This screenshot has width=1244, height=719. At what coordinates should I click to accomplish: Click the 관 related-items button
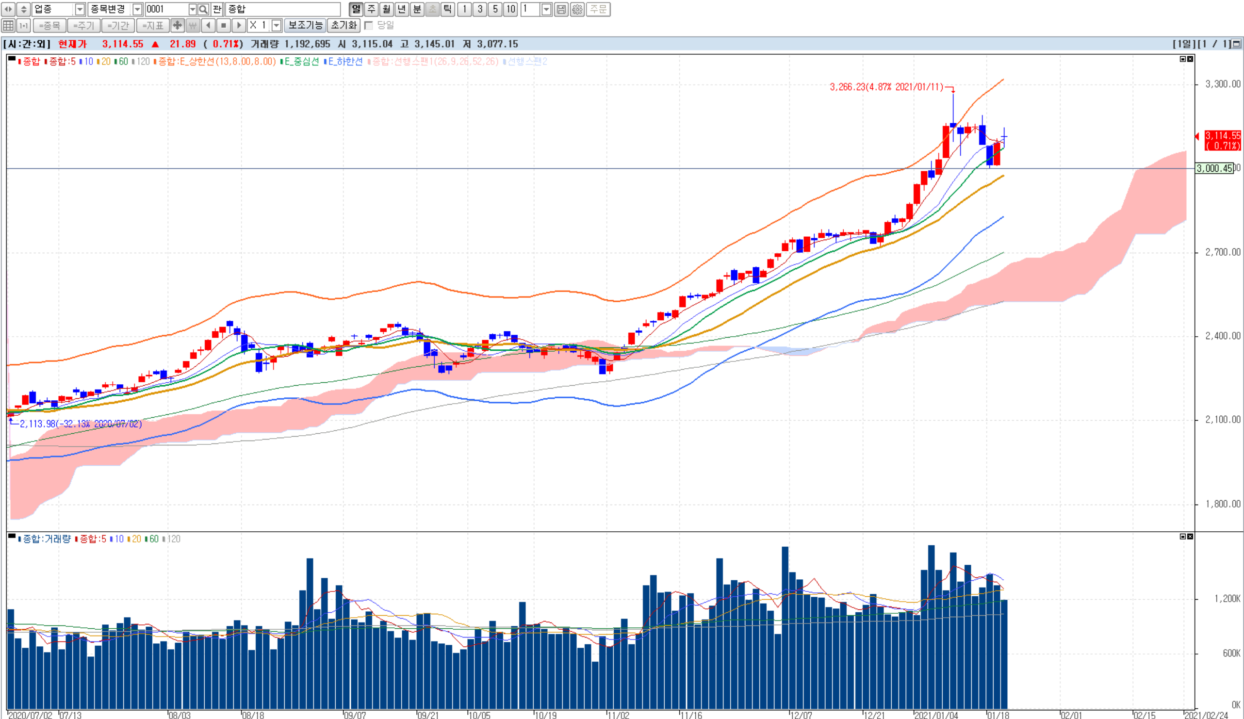pos(217,9)
